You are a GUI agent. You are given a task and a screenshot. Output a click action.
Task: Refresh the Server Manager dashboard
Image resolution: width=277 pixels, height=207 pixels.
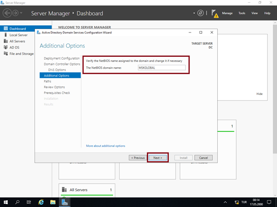[x=200, y=13]
